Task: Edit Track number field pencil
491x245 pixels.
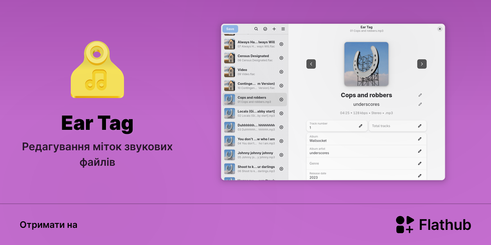Action: click(x=360, y=126)
